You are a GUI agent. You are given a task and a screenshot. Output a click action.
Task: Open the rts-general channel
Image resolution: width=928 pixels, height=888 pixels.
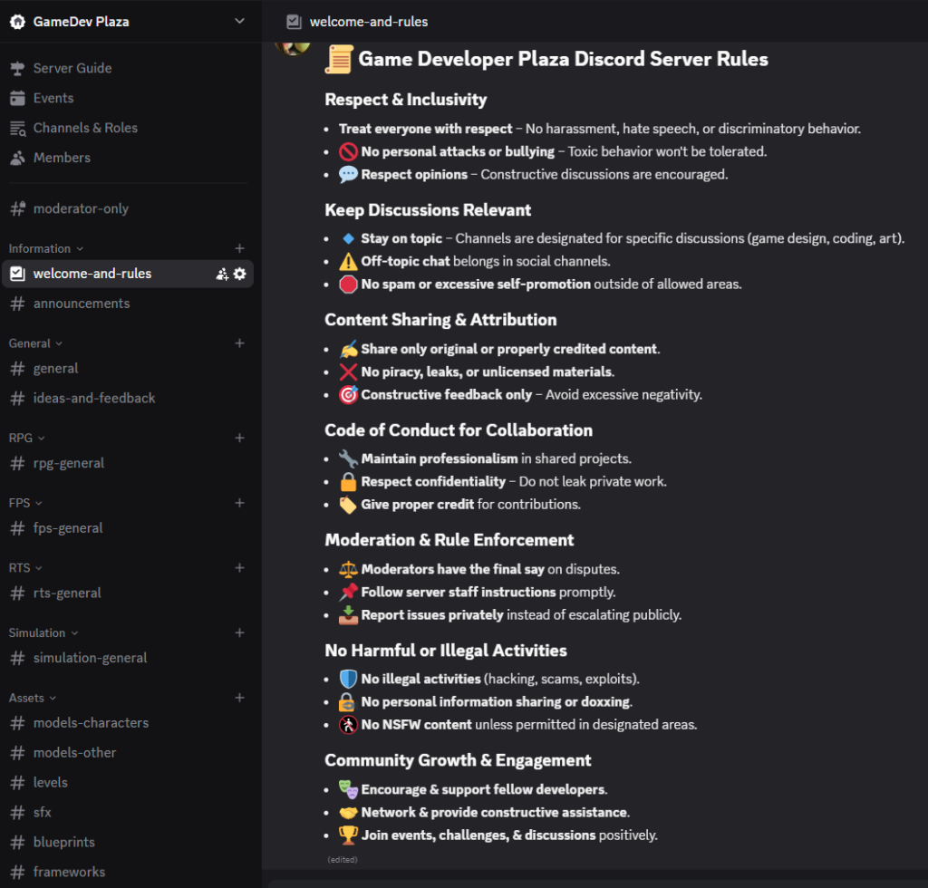[128, 594]
